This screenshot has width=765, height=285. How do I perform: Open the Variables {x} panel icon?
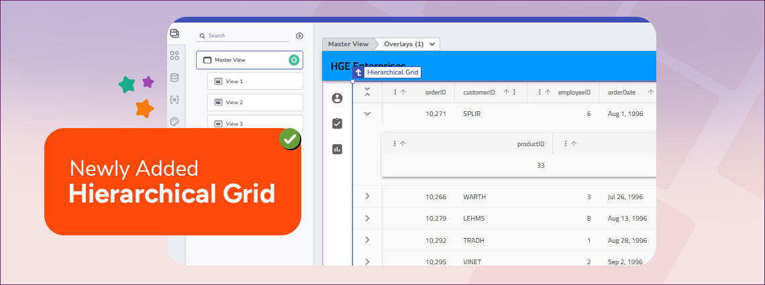174,99
